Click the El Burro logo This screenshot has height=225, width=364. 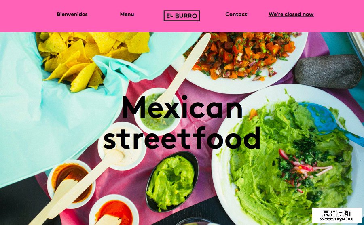182,15
